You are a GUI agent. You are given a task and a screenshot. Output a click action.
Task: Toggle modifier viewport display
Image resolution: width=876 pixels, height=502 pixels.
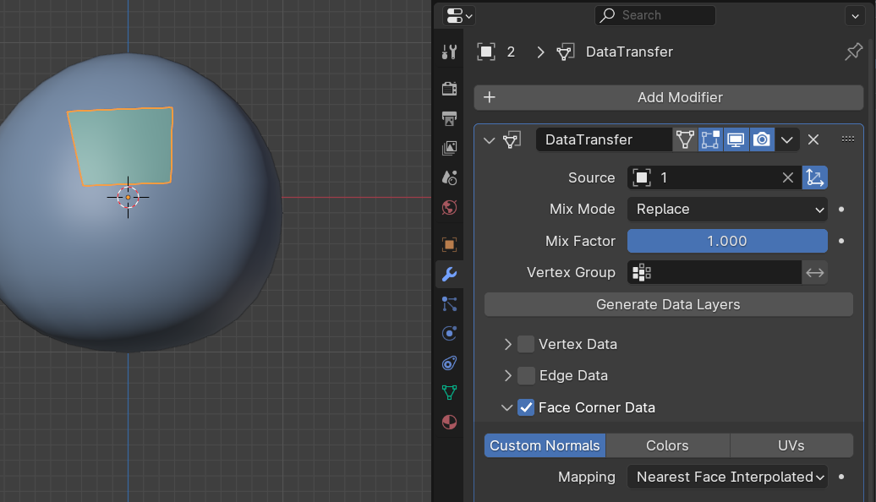(736, 139)
